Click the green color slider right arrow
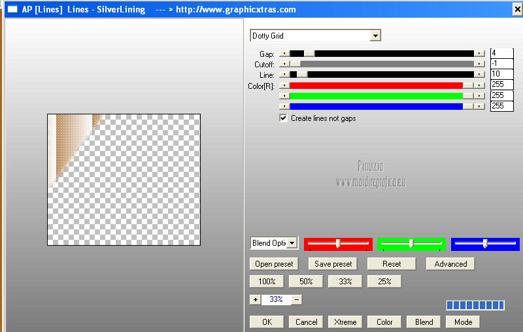This screenshot has width=523, height=332. point(479,96)
